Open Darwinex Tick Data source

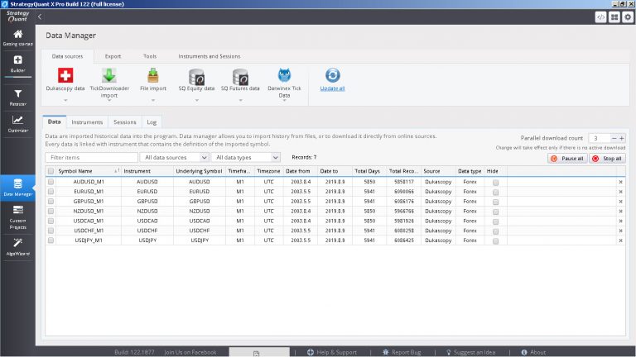(284, 77)
